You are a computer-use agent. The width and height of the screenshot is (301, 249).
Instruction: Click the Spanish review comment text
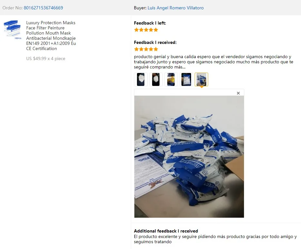pyautogui.click(x=213, y=62)
